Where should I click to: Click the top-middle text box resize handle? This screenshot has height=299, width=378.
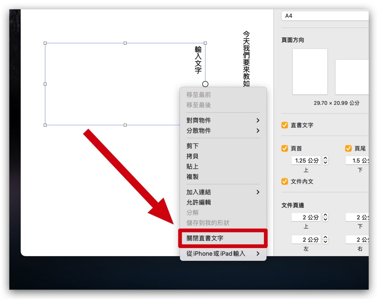(125, 43)
